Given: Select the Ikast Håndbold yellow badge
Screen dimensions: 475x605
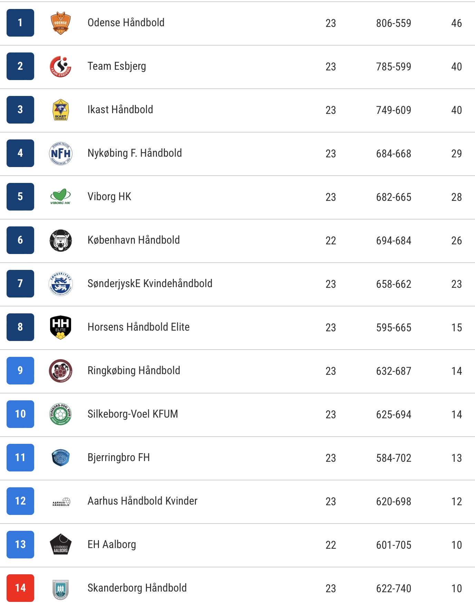Looking at the screenshot, I should click(61, 110).
